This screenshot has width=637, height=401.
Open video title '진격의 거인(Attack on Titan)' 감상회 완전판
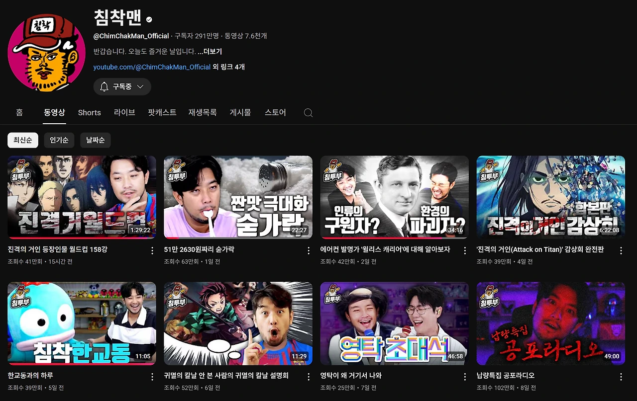540,249
